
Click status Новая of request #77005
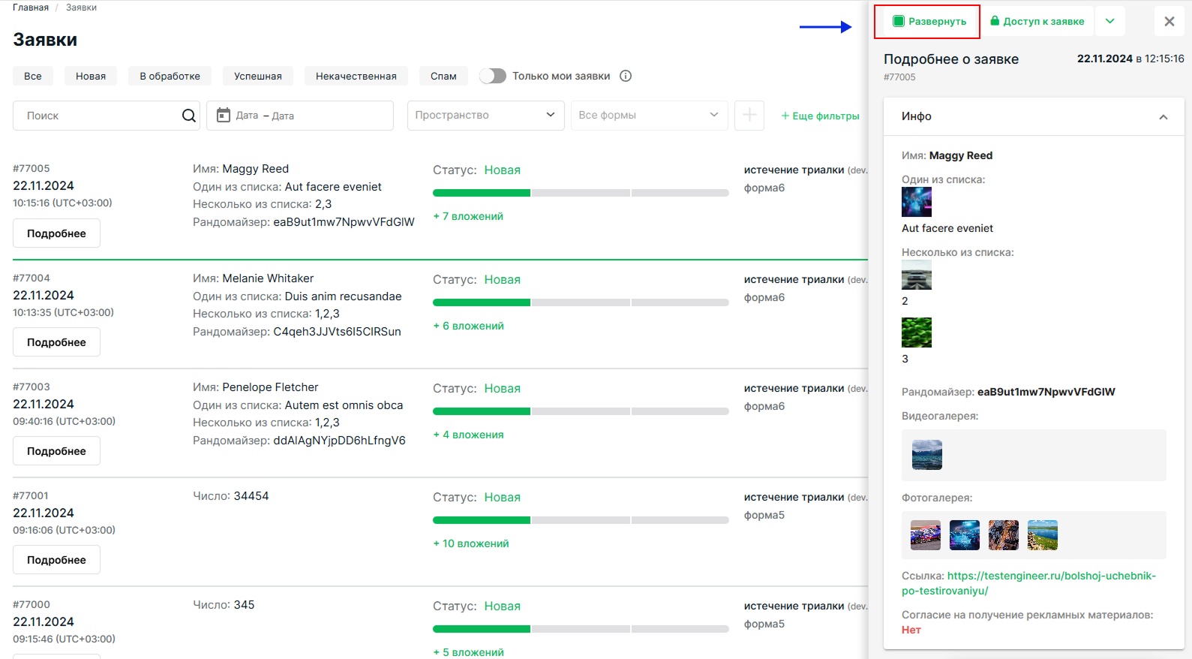pyautogui.click(x=502, y=170)
